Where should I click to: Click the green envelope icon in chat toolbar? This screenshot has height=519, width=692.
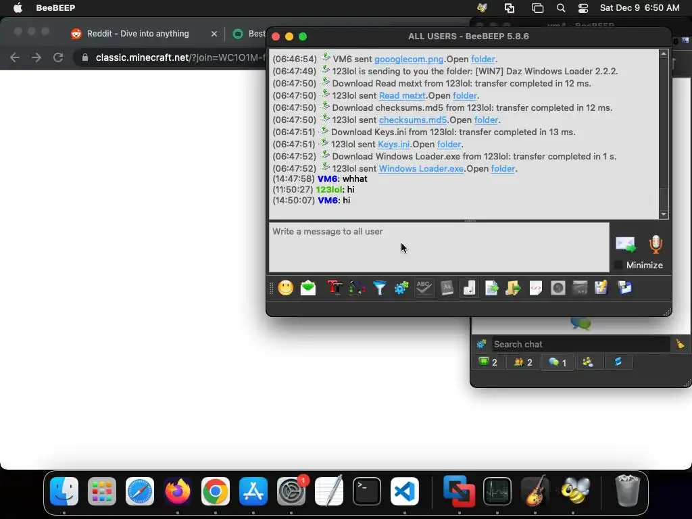click(308, 288)
